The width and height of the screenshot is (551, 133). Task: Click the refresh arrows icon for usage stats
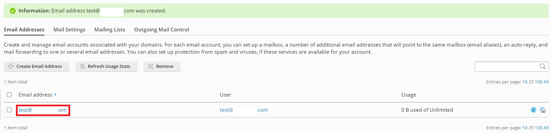(x=82, y=66)
